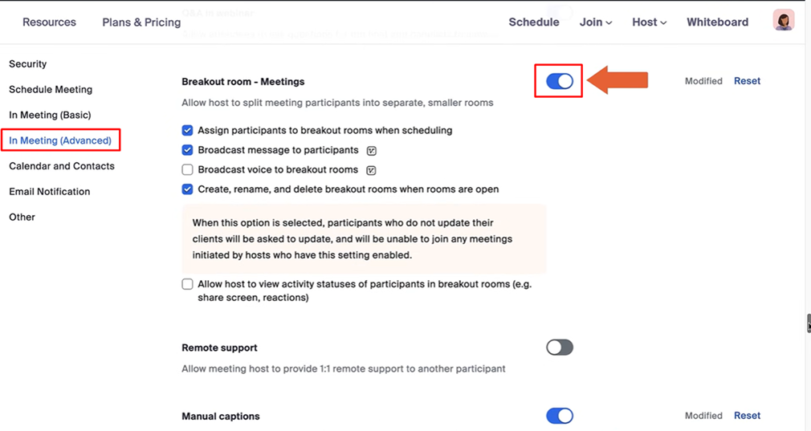The width and height of the screenshot is (811, 431).
Task: Uncheck Assign participants to breakout rooms when scheduling
Action: 187,130
